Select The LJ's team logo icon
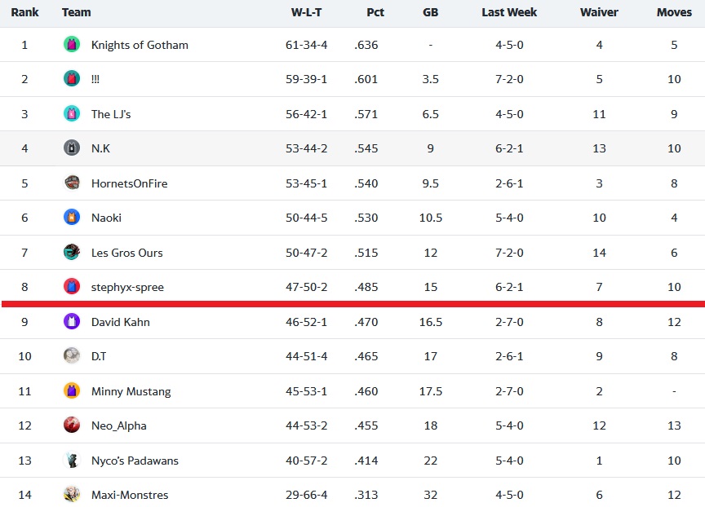 (72, 113)
